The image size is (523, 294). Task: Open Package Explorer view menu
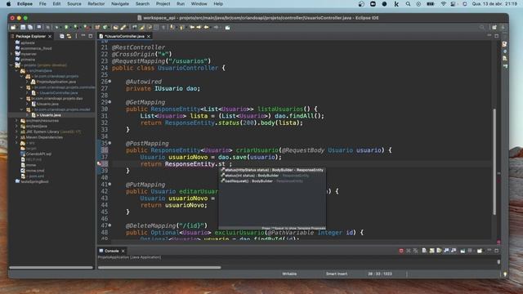(x=76, y=36)
